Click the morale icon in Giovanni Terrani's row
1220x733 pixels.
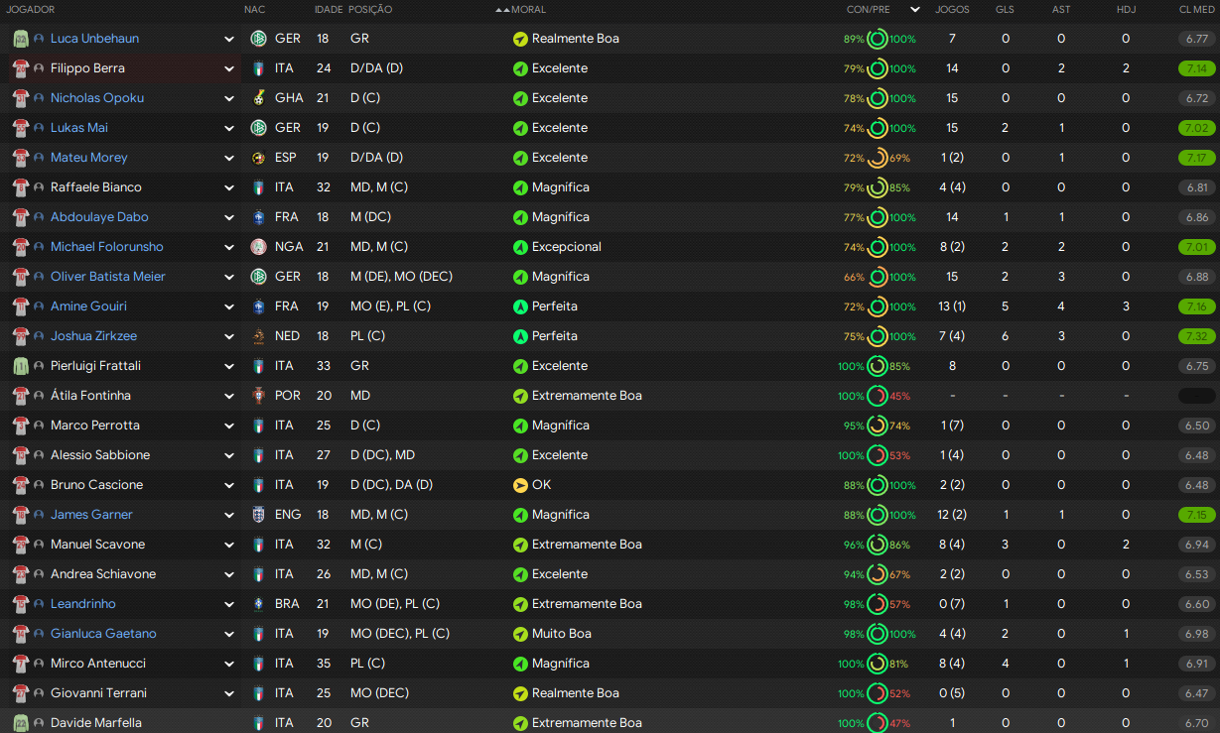pos(520,693)
